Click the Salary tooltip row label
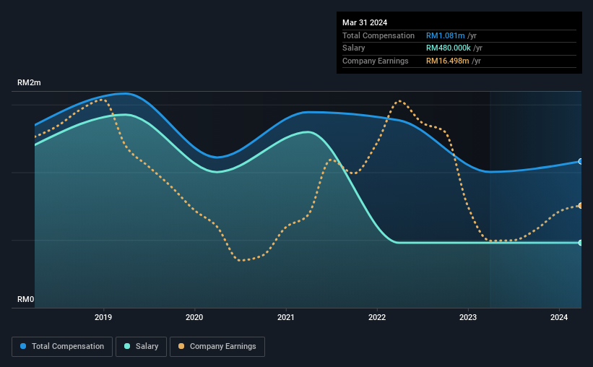 coord(354,48)
